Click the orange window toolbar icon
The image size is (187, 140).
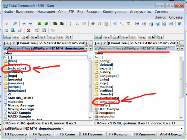click(128, 24)
